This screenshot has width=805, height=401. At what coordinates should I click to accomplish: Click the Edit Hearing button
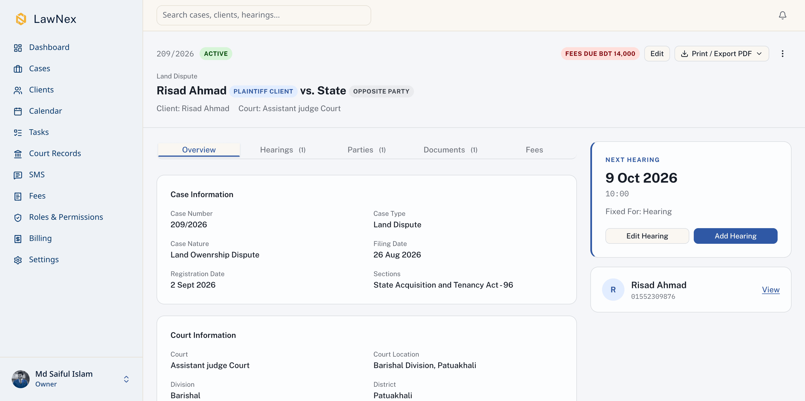pyautogui.click(x=647, y=236)
